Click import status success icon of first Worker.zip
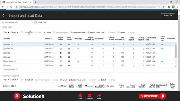The height and width of the screenshot is (101, 180). (x=61, y=44)
